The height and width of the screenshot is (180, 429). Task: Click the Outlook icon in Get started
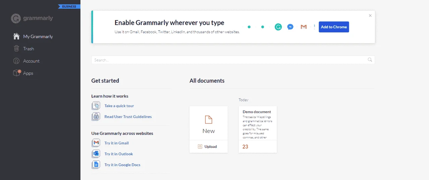coord(96,154)
